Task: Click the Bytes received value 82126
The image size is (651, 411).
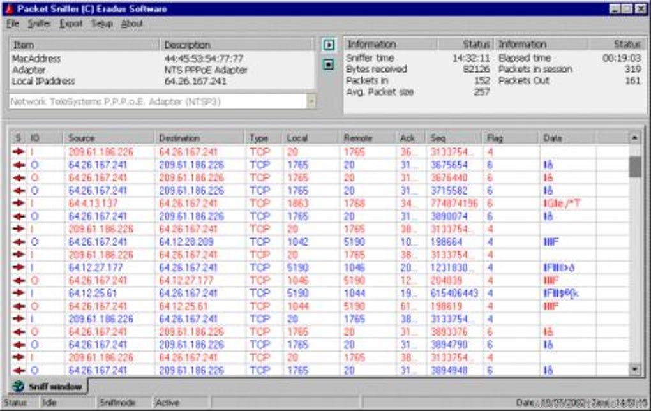Action: (x=476, y=69)
